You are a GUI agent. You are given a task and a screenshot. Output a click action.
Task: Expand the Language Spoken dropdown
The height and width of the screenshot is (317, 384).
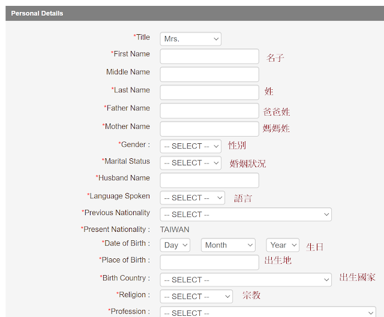coord(192,198)
